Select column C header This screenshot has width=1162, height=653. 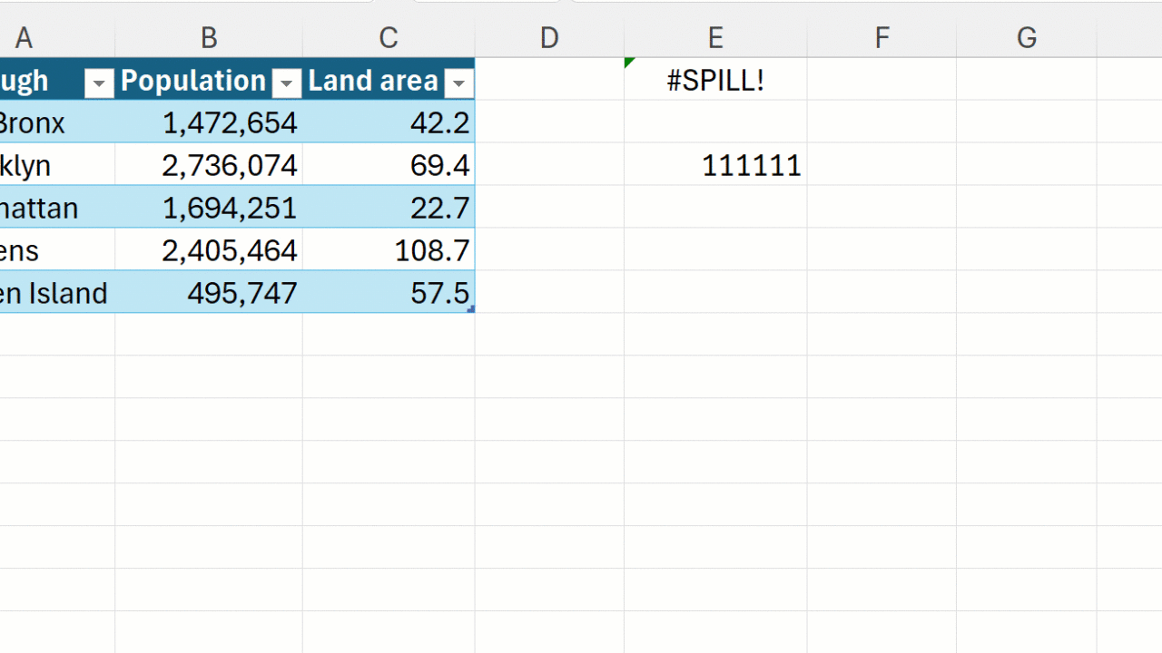(x=389, y=38)
